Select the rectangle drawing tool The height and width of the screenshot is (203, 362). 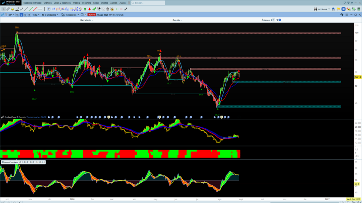53,9
